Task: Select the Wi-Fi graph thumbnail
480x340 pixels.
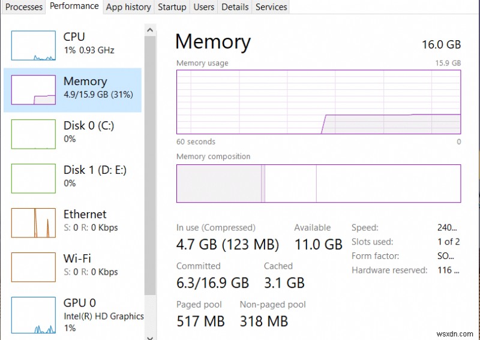Action: tap(34, 268)
